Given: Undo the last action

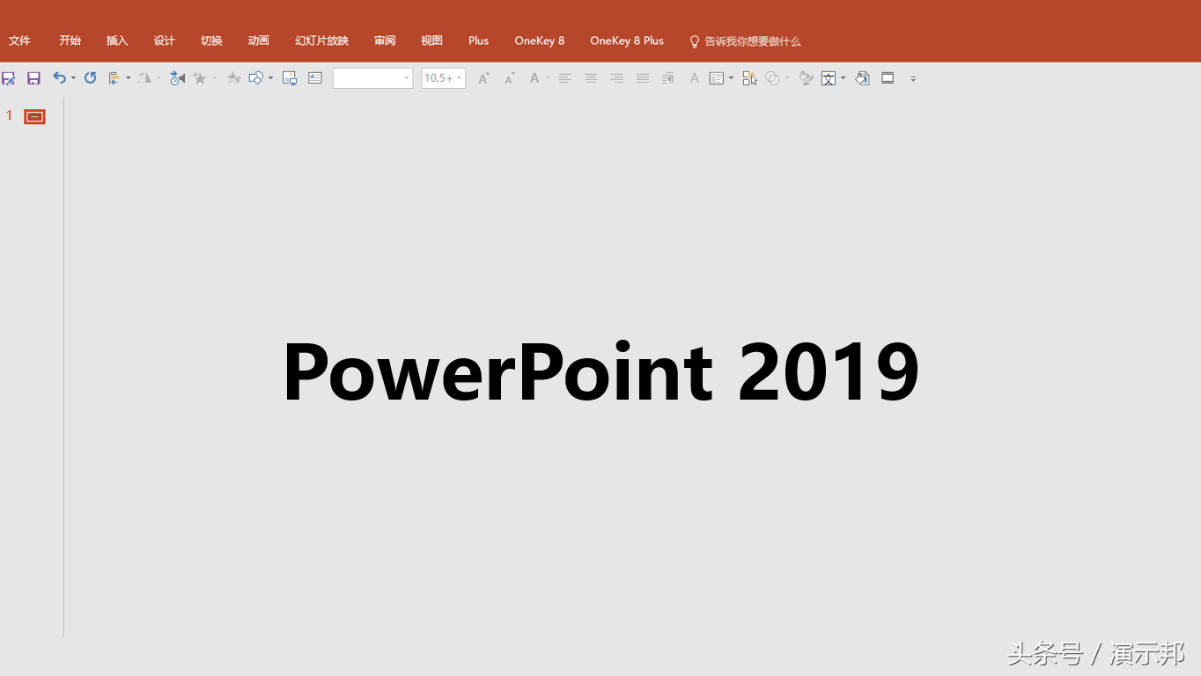Looking at the screenshot, I should point(59,77).
